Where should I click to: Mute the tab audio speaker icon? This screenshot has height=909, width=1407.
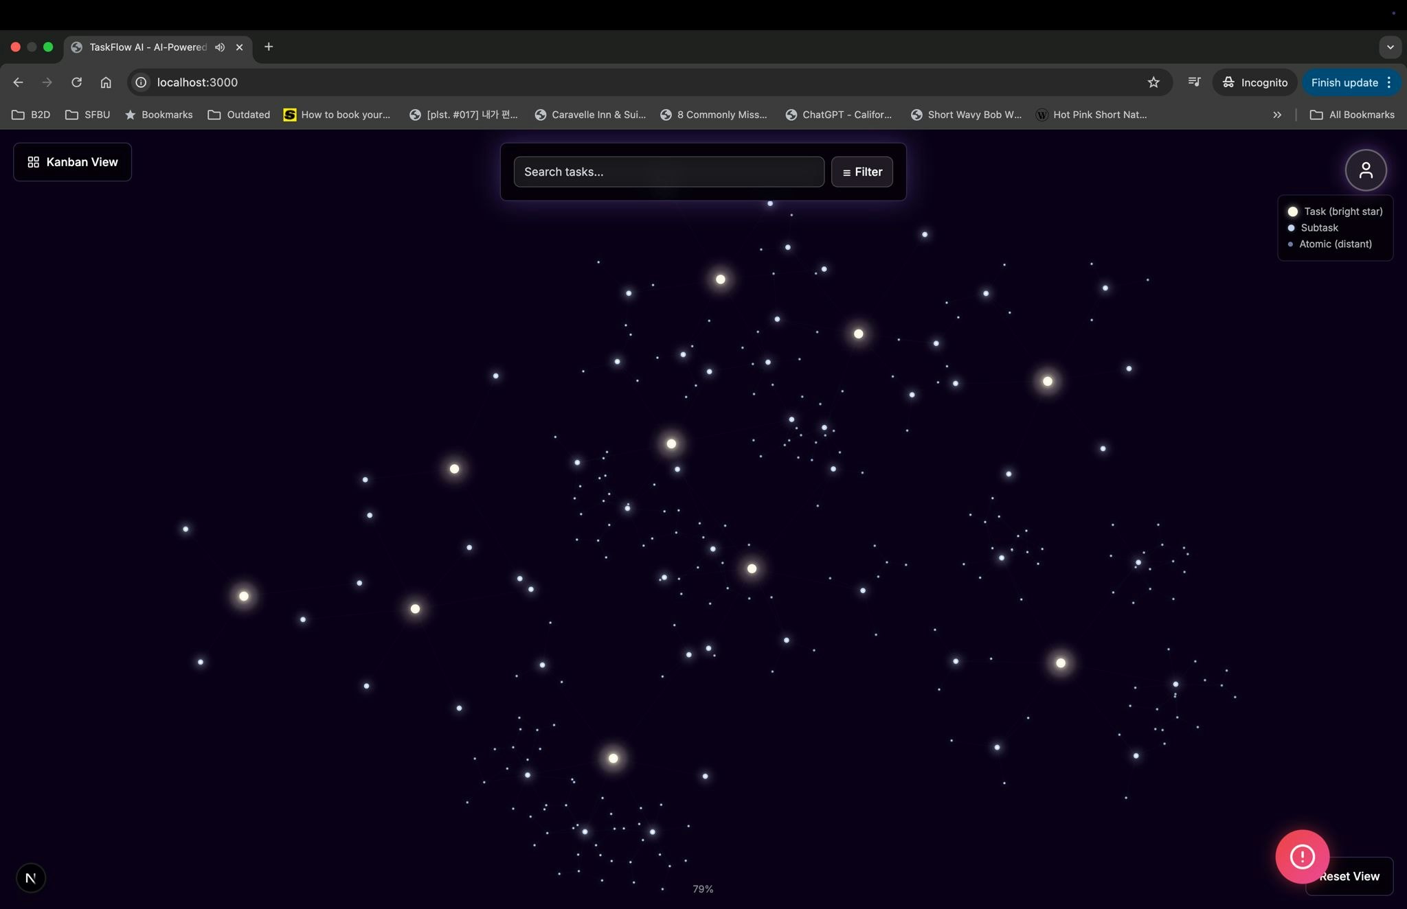coord(219,47)
